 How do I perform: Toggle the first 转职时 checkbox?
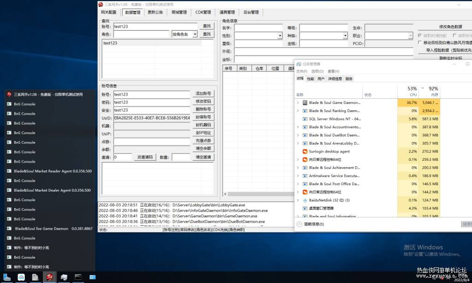coord(420,35)
